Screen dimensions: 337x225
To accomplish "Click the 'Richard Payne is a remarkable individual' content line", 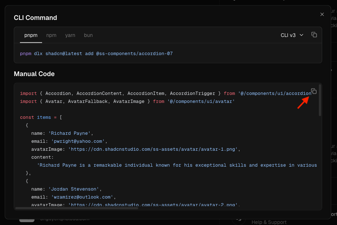I will tap(177, 165).
